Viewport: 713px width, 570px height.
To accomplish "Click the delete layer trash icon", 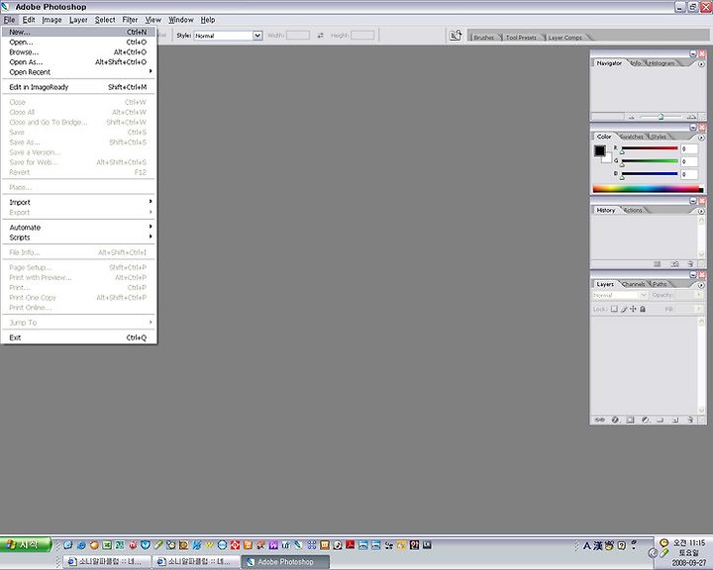I will (690, 420).
